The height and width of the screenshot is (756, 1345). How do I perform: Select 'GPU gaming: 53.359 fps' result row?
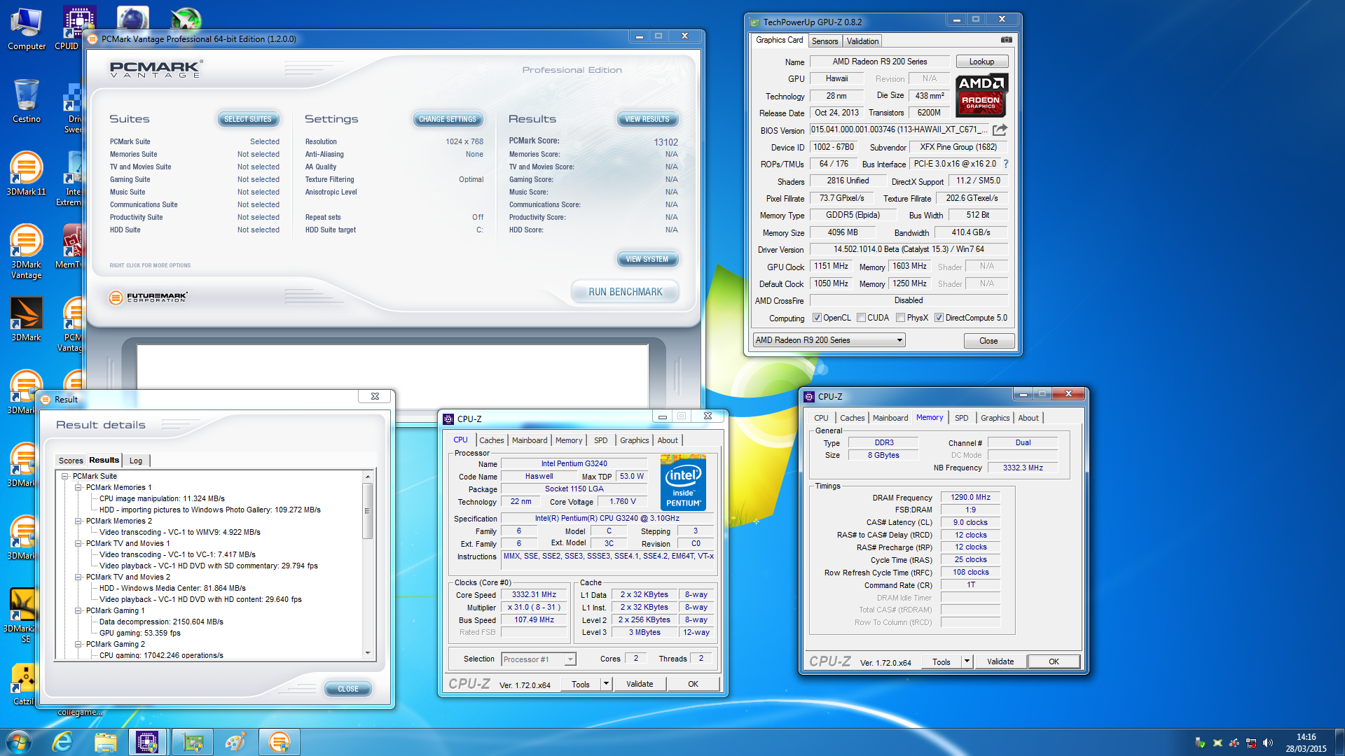tap(140, 633)
